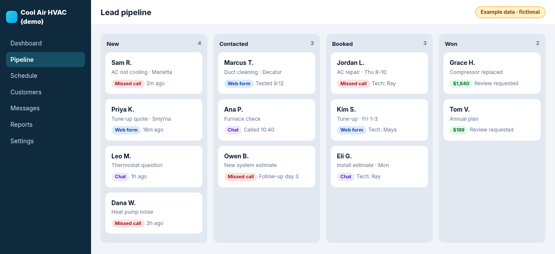Click Eli G. lead name
Viewport: 555px width, 254px height.
point(344,156)
